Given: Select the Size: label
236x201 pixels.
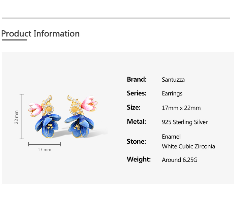Looking at the screenshot, I should (x=134, y=108).
